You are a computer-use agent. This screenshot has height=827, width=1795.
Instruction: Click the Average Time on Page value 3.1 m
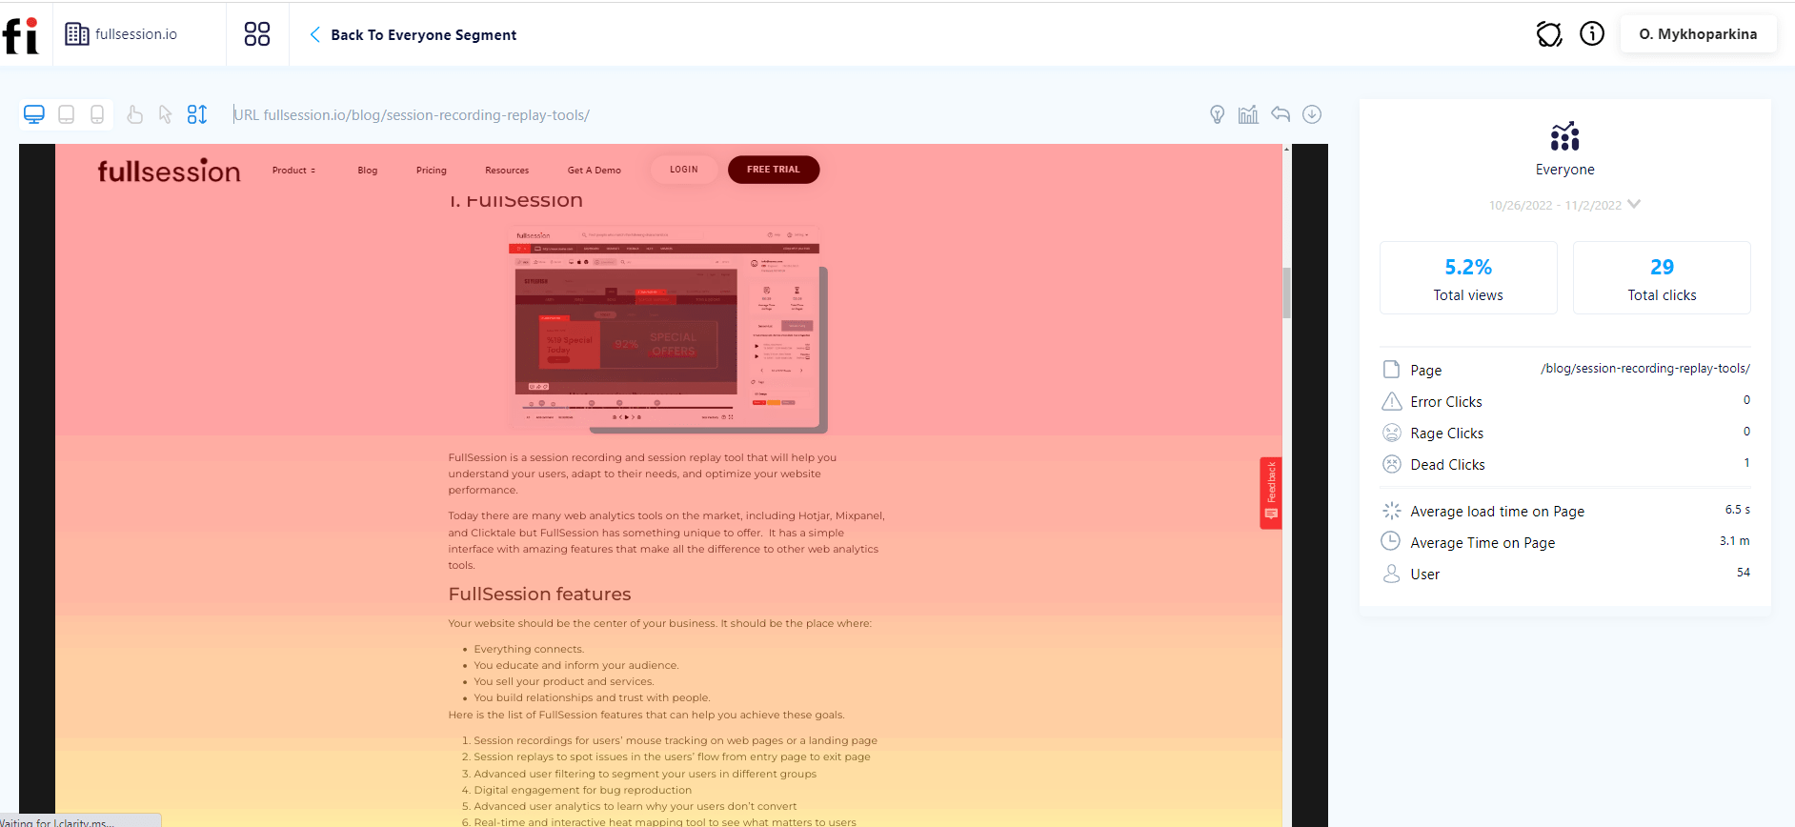1735,541
